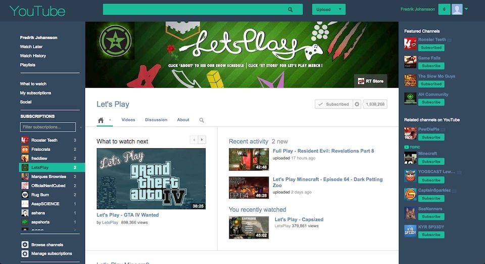Click the SeaNanners channel avatar
Screen dimensions: 485x264
410,213
